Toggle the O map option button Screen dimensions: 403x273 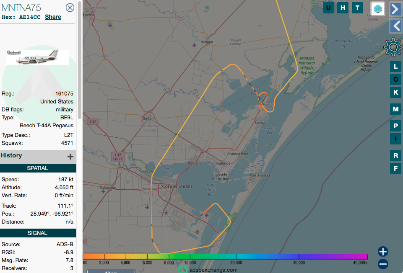point(395,79)
